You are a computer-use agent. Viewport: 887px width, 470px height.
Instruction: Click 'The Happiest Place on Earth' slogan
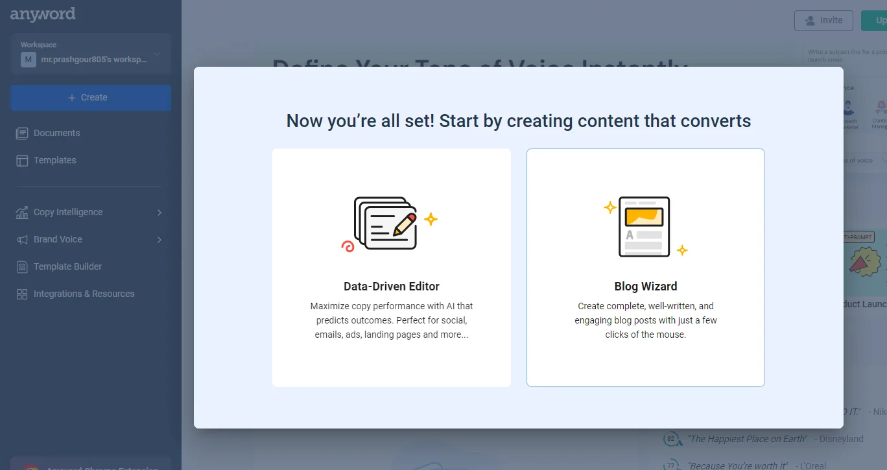click(x=748, y=439)
